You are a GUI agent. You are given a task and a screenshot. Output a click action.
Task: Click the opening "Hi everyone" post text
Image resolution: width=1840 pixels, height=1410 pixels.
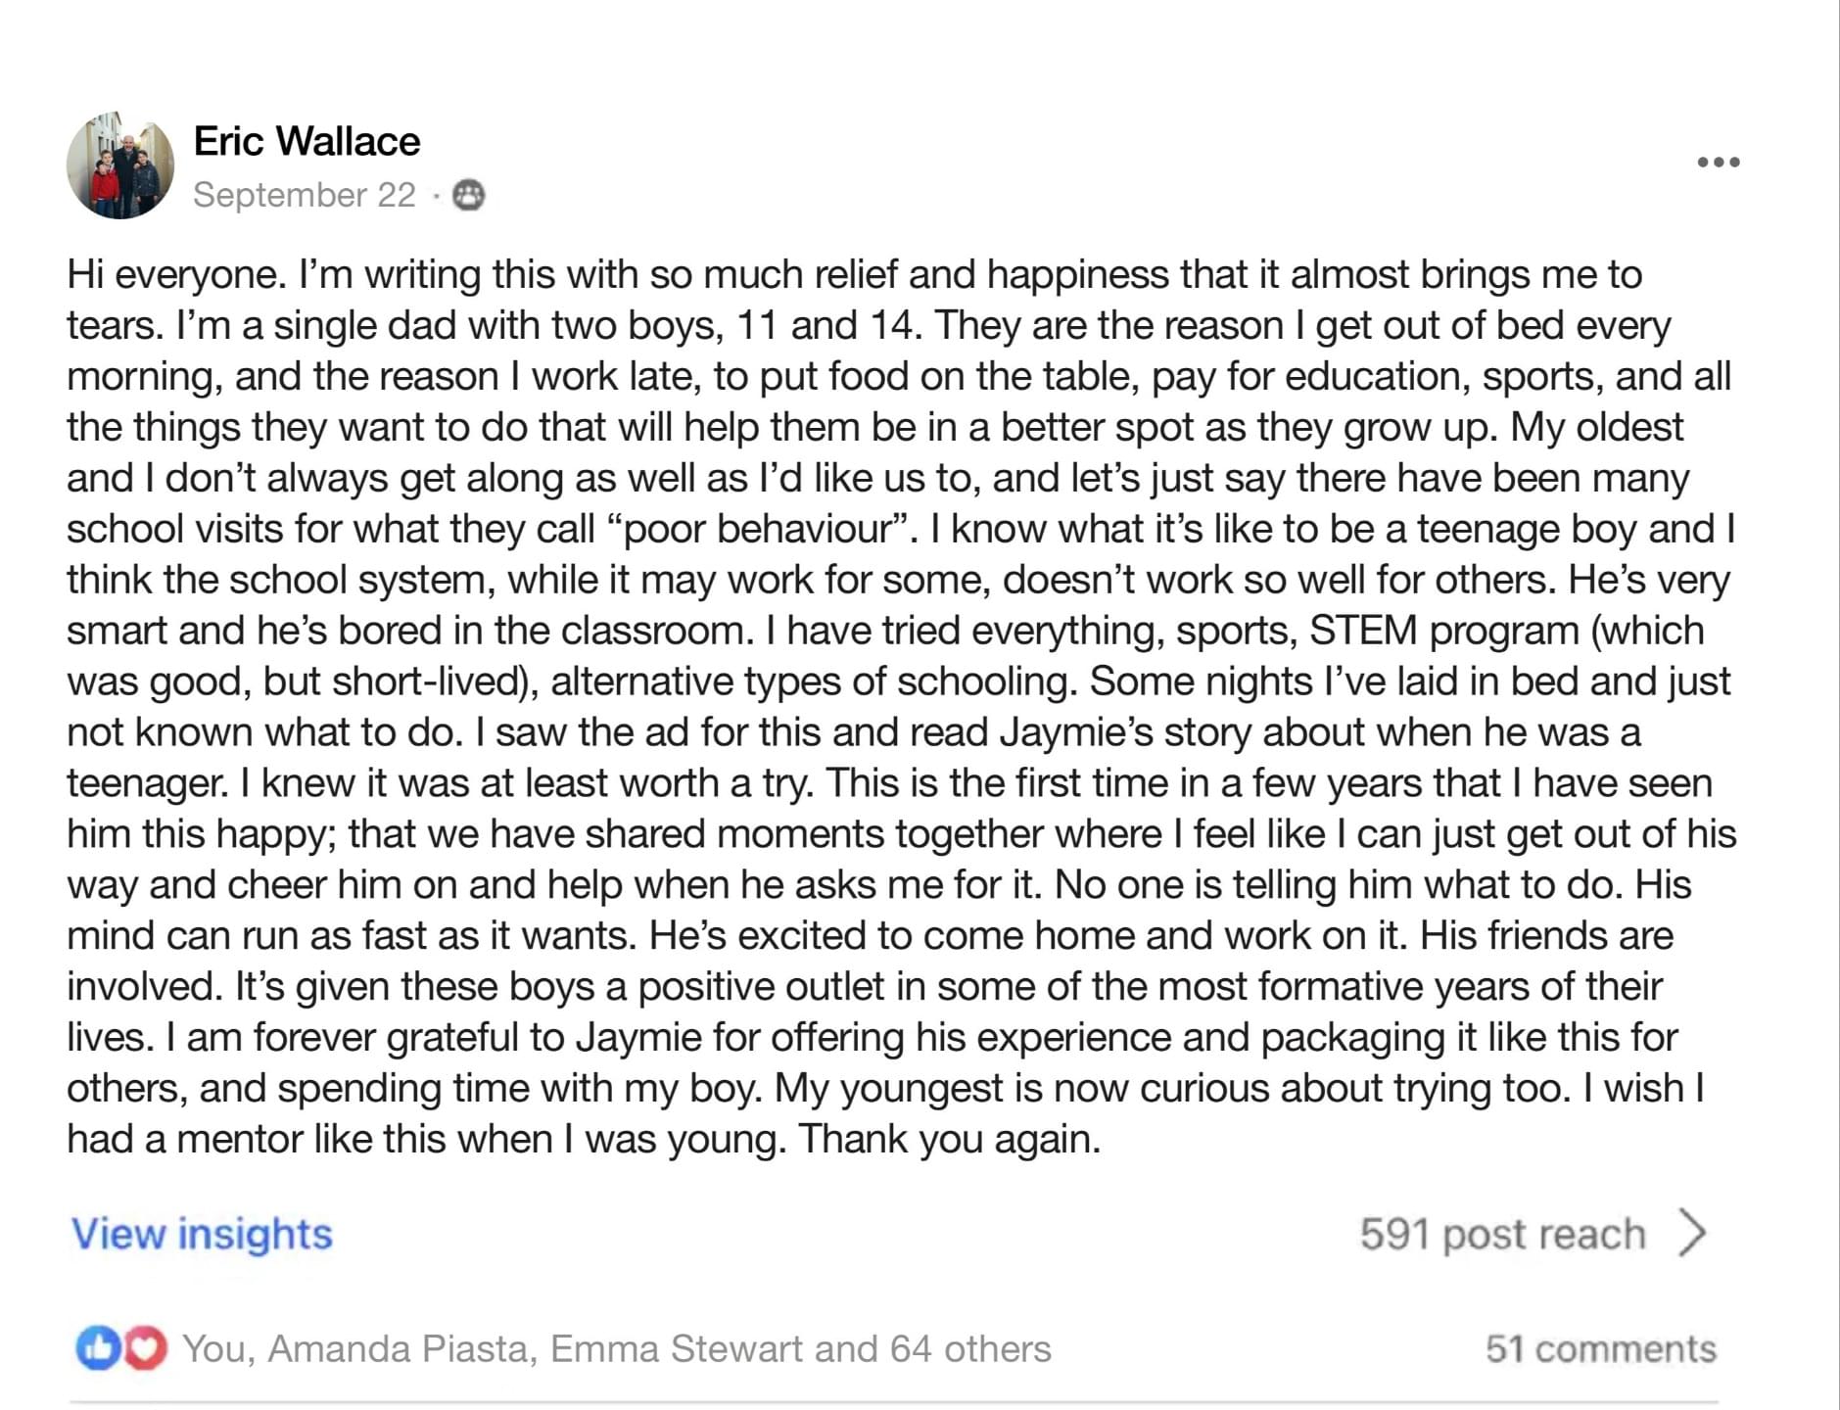(x=176, y=275)
